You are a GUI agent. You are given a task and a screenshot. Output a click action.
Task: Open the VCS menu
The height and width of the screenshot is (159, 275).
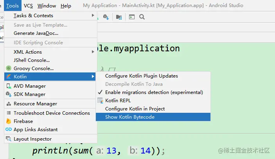pos(28,5)
